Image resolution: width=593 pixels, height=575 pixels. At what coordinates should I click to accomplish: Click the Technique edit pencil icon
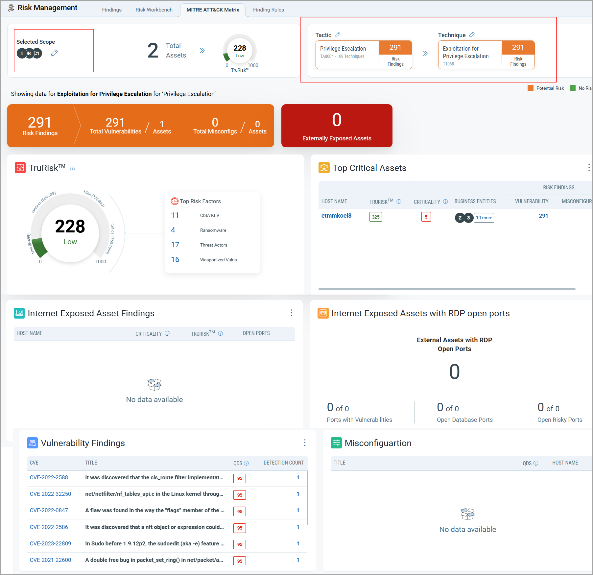[472, 35]
